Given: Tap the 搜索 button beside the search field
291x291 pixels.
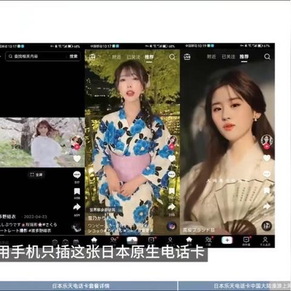Looking at the screenshot, I should [x=73, y=56].
